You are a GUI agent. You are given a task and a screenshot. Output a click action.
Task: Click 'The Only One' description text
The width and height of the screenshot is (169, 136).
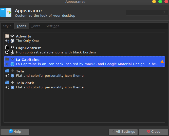pyautogui.click(x=27, y=41)
